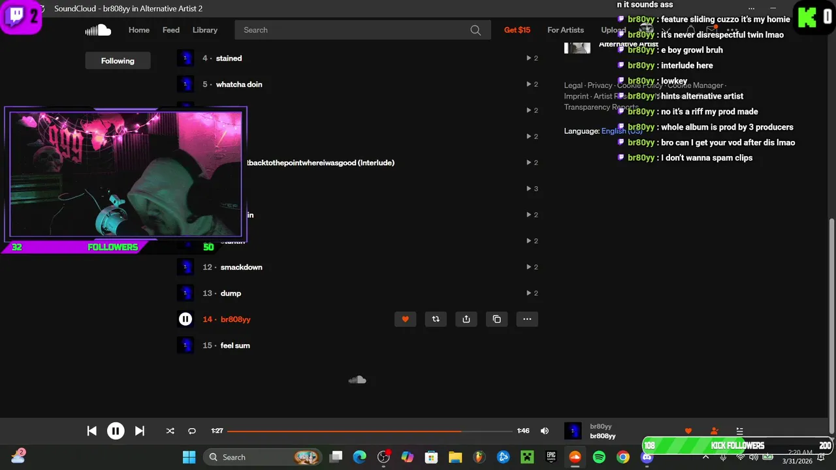Open the Windows Start menu
Screen dimensions: 836x470
(x=189, y=457)
